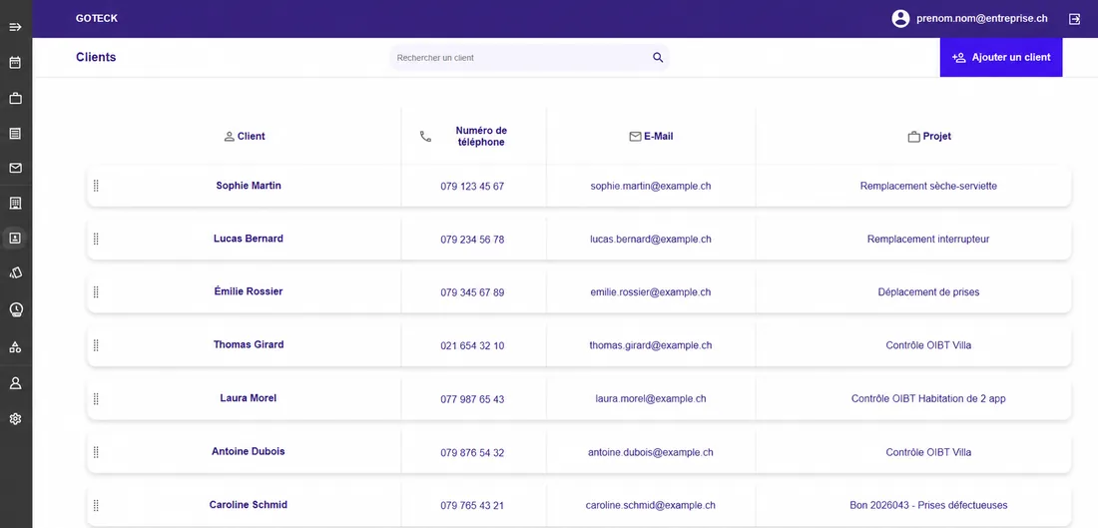Click phone number 079 345 67 89
The image size is (1098, 528).
[x=473, y=292]
